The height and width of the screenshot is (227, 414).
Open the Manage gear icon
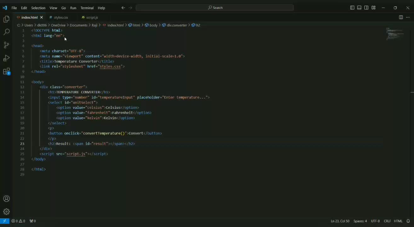pos(6,212)
